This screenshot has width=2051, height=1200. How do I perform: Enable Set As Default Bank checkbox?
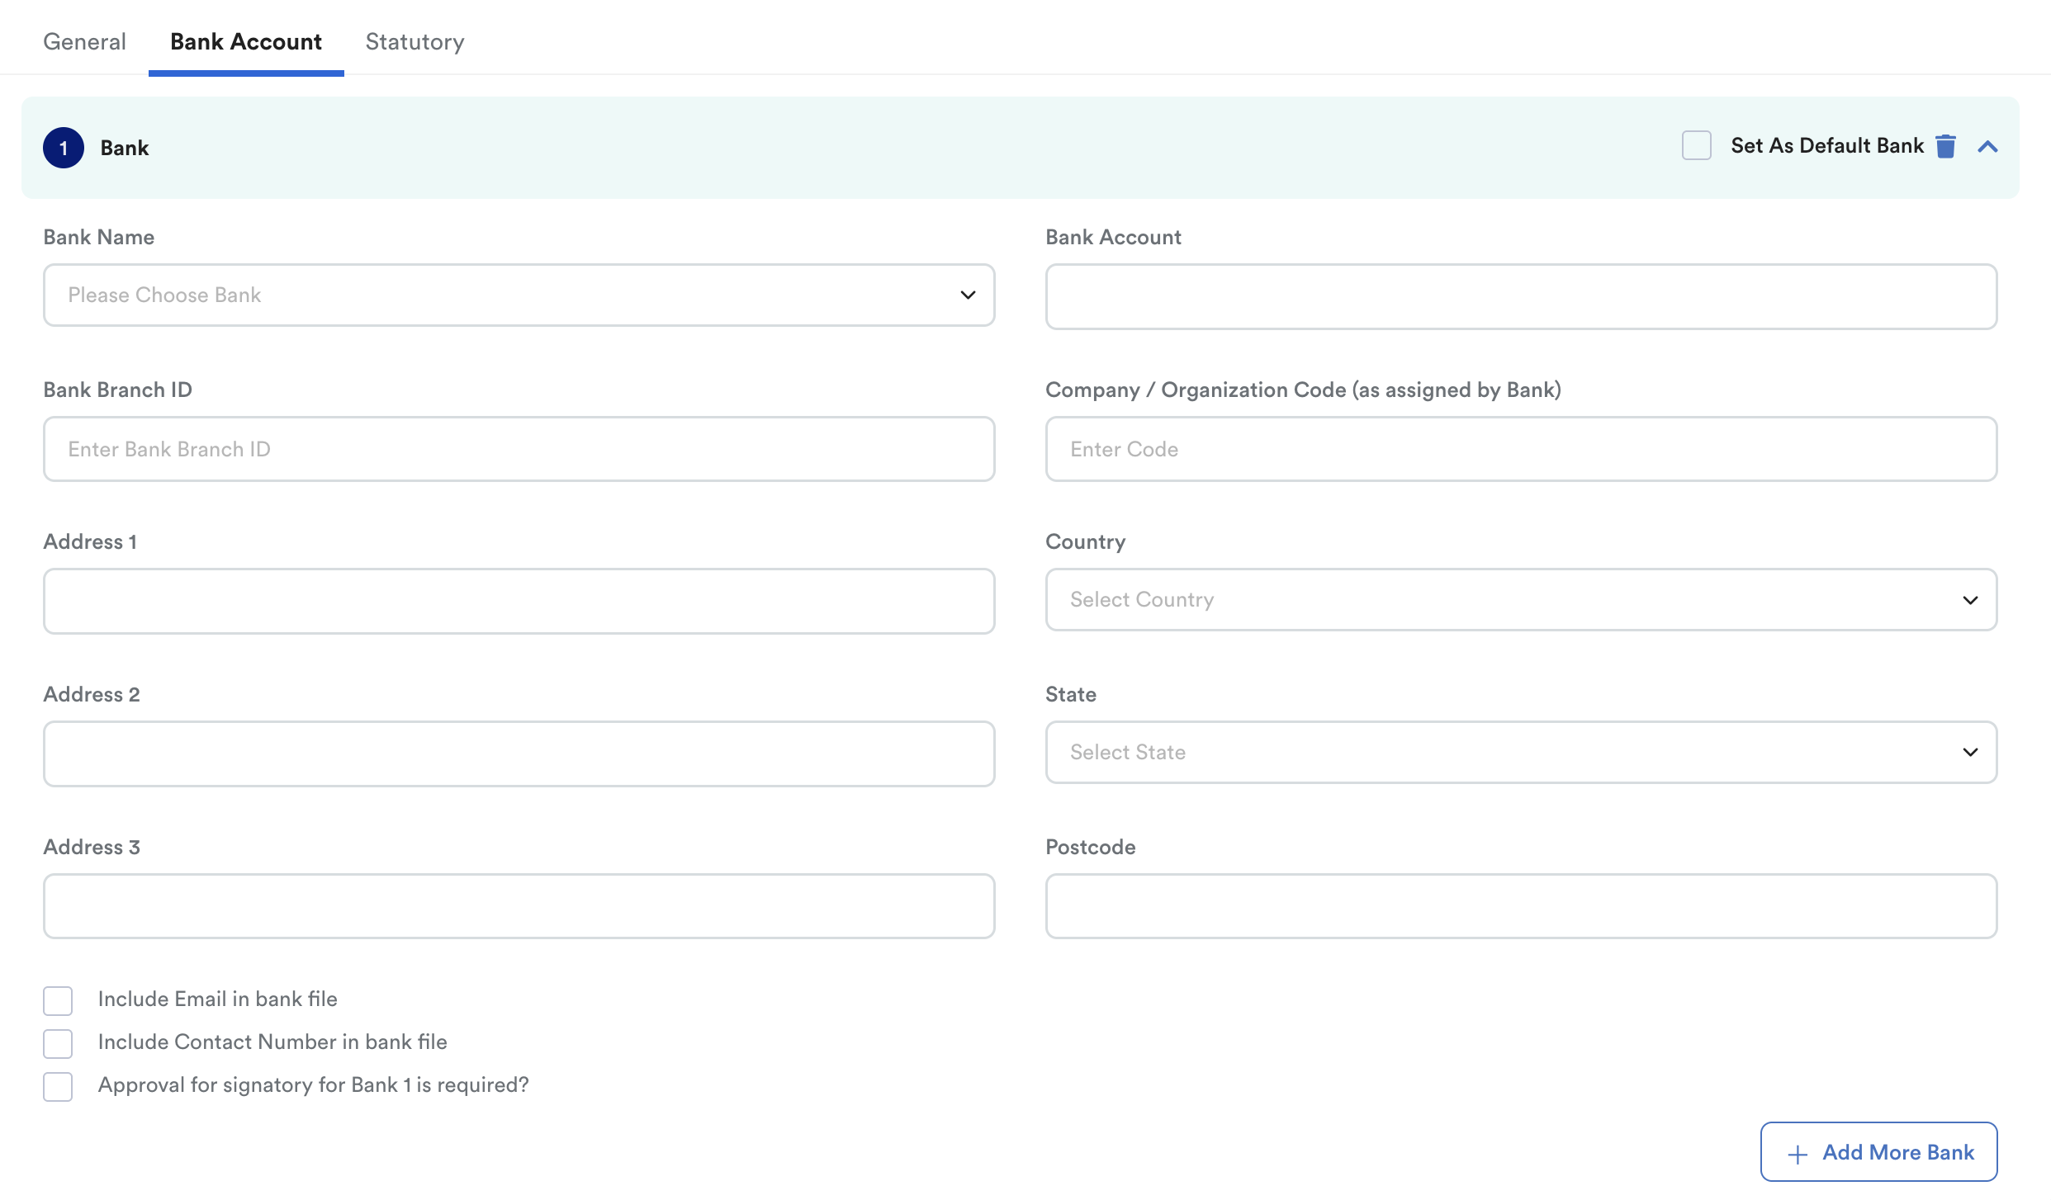click(1696, 145)
